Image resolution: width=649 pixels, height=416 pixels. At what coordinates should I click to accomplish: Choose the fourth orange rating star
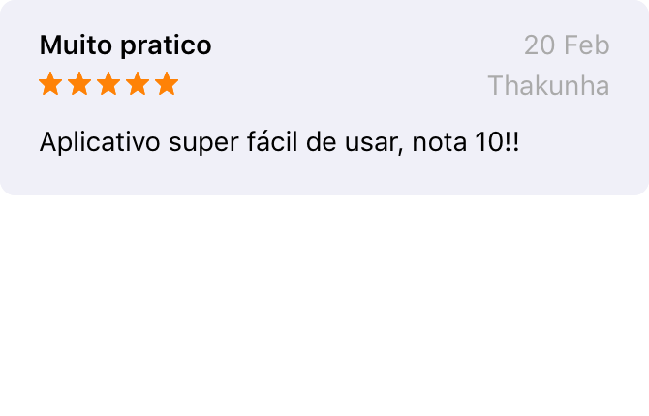(x=138, y=83)
